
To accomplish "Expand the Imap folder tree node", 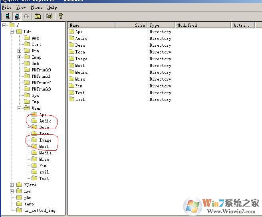I will click(x=20, y=57).
